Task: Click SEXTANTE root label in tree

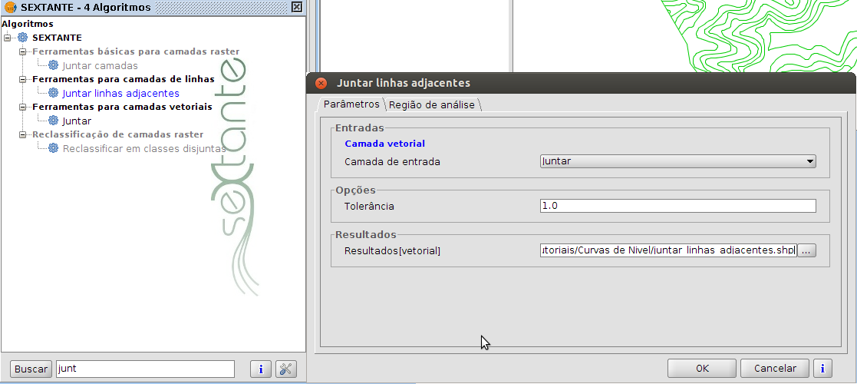Action: [x=57, y=38]
